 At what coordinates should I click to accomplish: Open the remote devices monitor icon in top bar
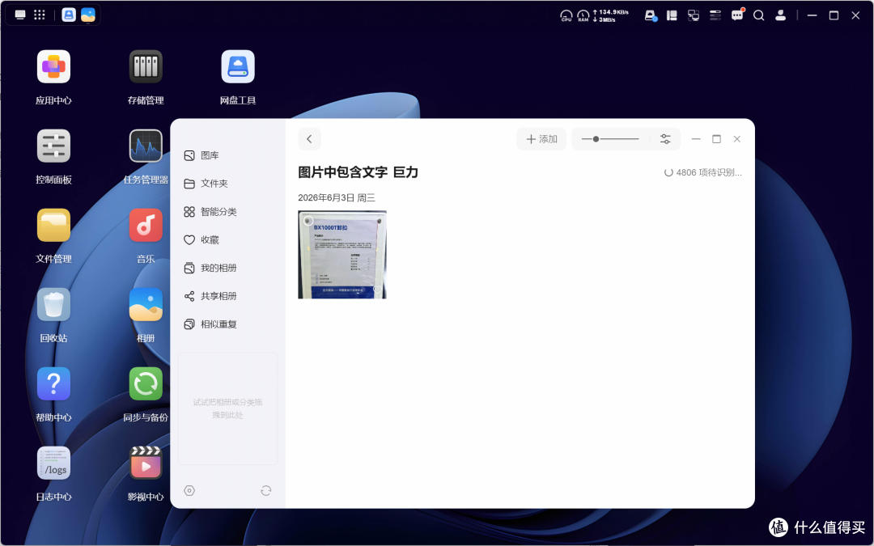[694, 15]
